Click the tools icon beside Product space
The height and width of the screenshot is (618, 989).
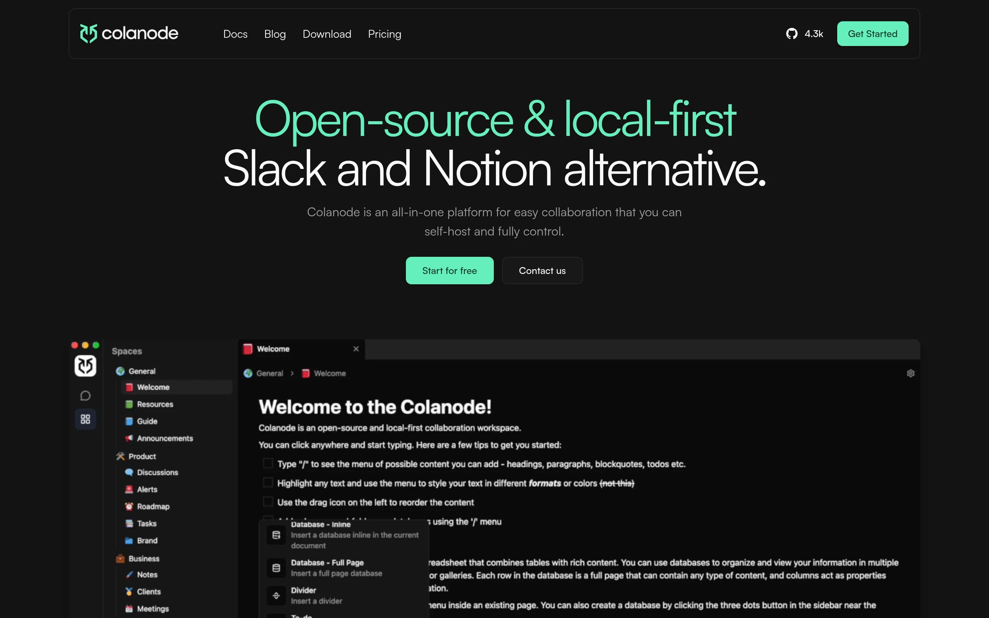(120, 456)
